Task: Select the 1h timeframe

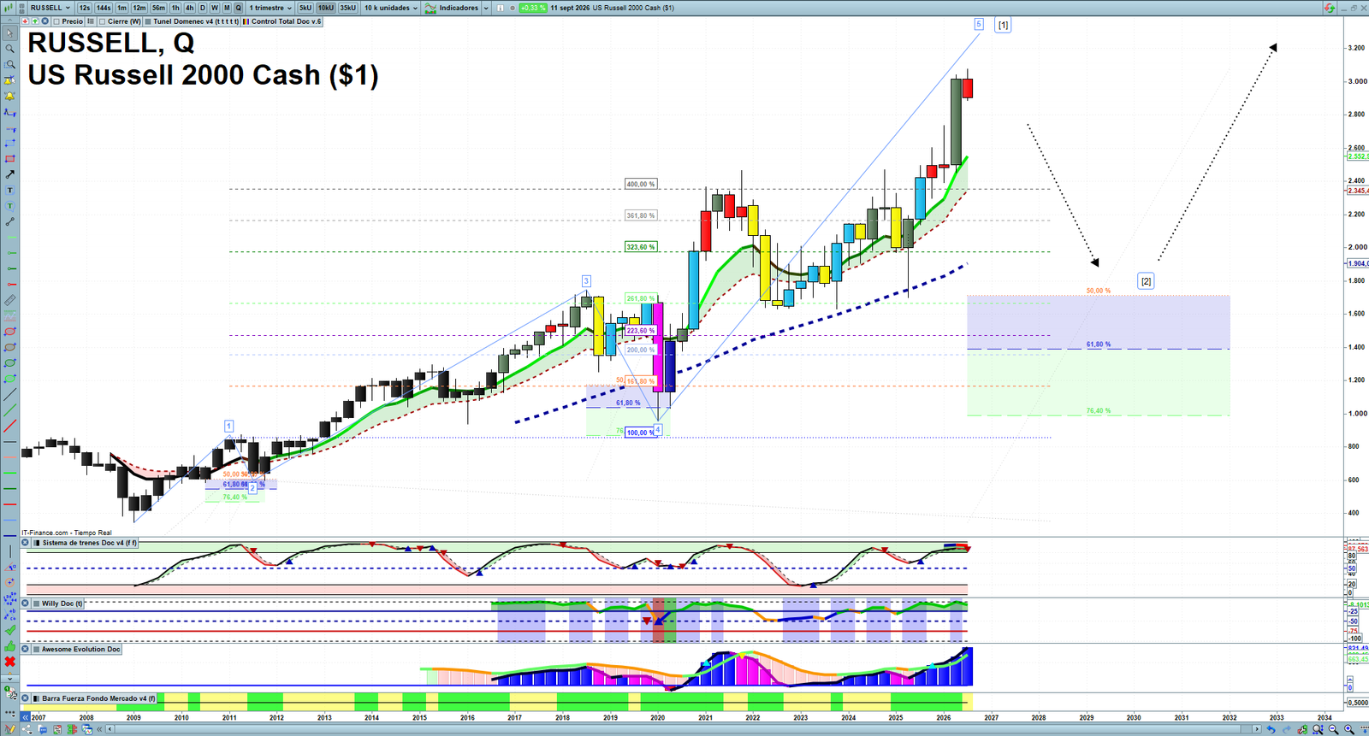Action: point(175,8)
